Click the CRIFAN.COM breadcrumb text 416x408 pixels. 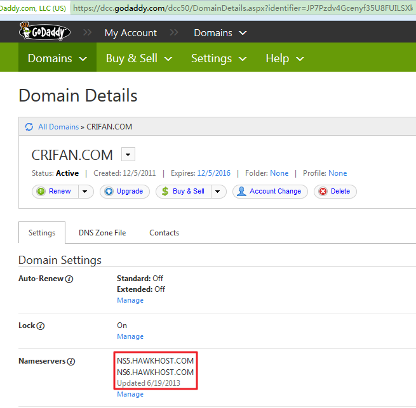coord(109,127)
